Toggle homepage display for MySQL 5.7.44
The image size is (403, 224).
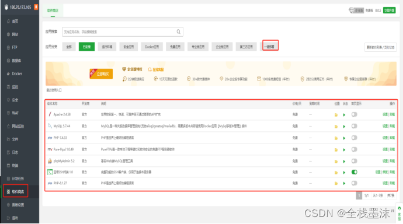(354, 126)
